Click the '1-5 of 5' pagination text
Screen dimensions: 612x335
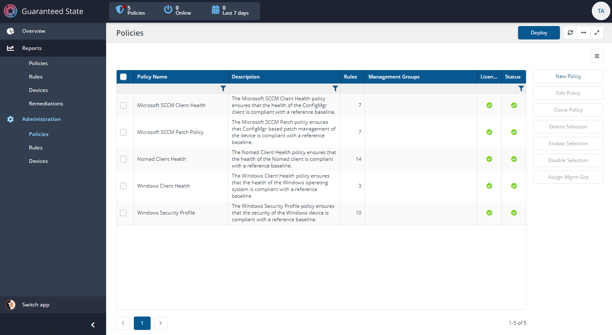tap(518, 323)
